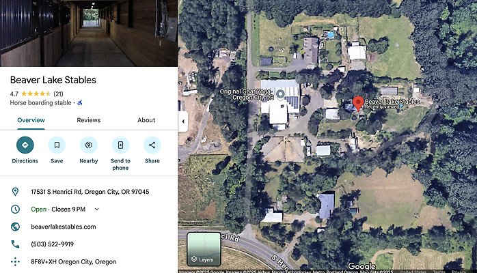Open the Layers map type switcher
Screen dimensions: 477x273
pyautogui.click(x=204, y=249)
